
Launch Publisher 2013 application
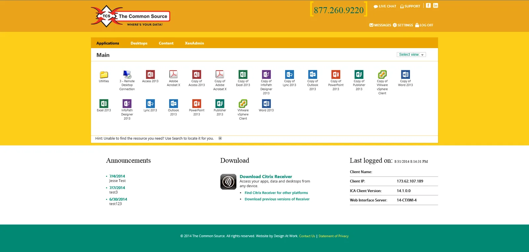pos(220,104)
